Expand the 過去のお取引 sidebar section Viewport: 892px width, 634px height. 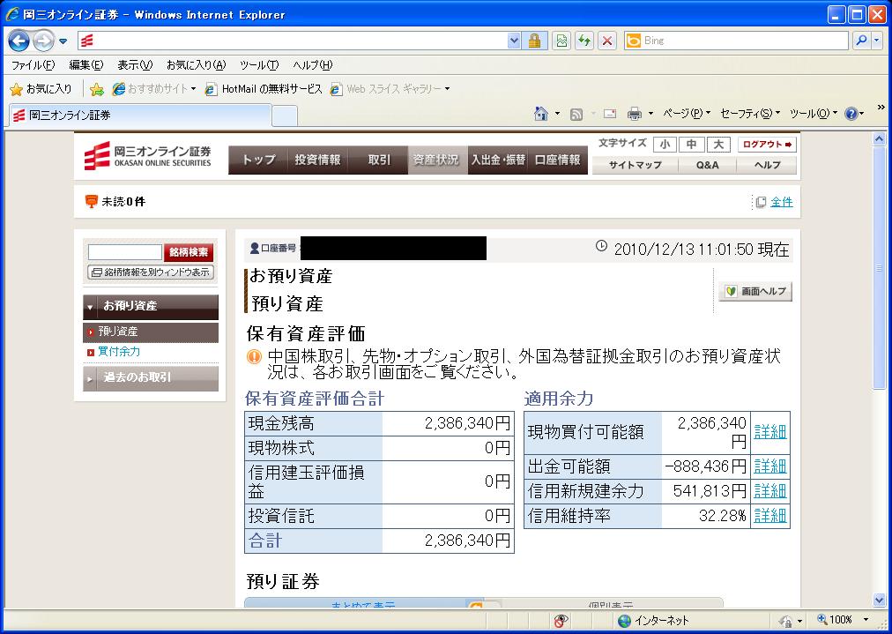click(x=150, y=378)
